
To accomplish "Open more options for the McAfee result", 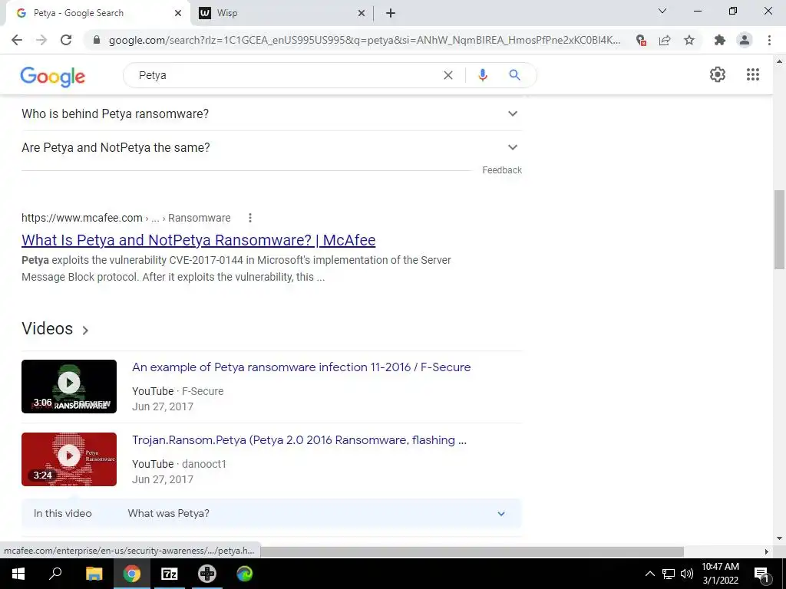I will (x=249, y=218).
